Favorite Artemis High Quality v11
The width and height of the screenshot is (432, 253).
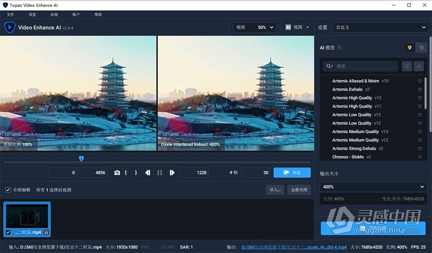coord(419,106)
